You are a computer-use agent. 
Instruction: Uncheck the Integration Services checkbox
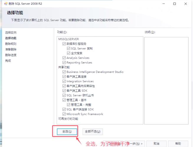tap(64, 81)
